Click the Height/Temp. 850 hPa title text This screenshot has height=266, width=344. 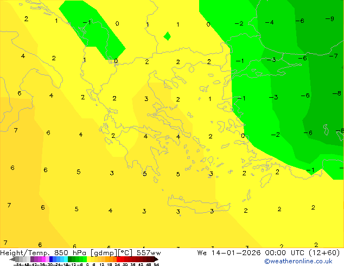coord(44,253)
